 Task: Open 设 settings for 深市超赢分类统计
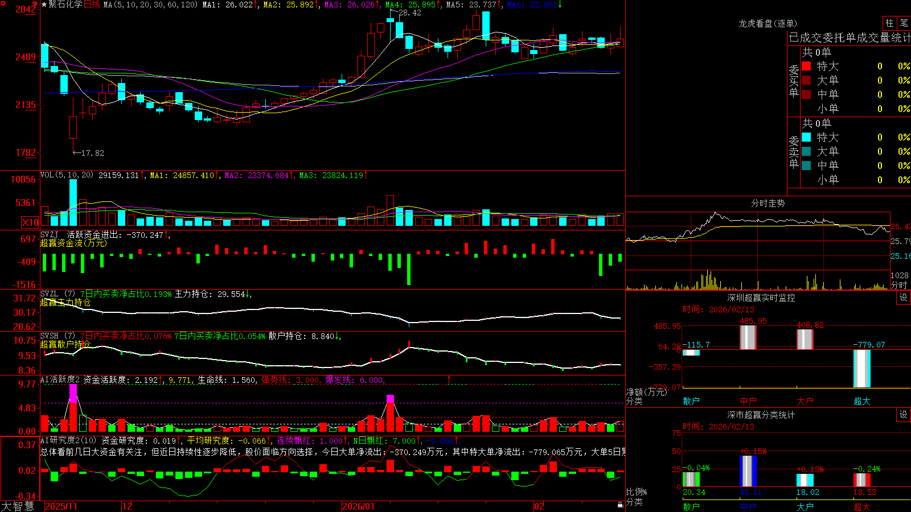pos(904,415)
